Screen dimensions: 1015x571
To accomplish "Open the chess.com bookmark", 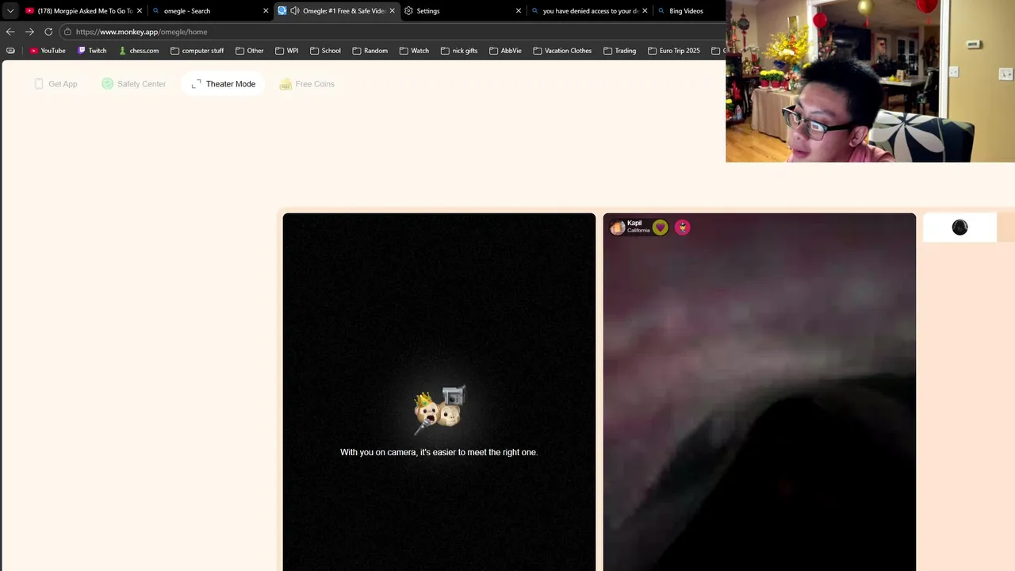I will point(139,51).
